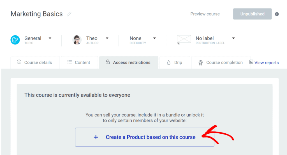Image resolution: width=287 pixels, height=155 pixels.
Task: Click the envelope restriction label icon
Action: pyautogui.click(x=184, y=40)
